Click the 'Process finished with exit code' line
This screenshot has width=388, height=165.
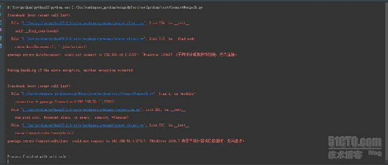pos(38,156)
